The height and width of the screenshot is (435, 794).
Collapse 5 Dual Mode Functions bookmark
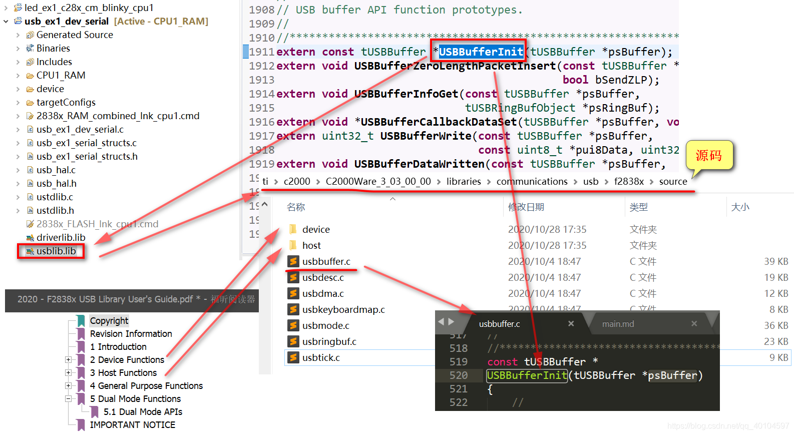pyautogui.click(x=68, y=398)
